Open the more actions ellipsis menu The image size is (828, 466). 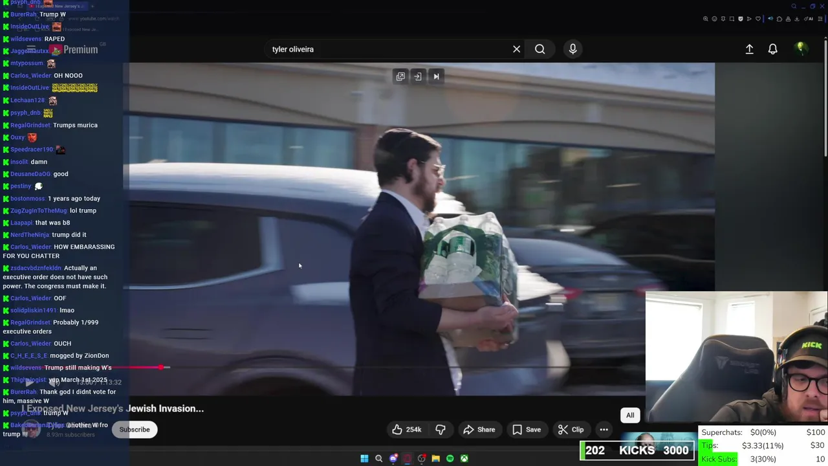pos(604,430)
